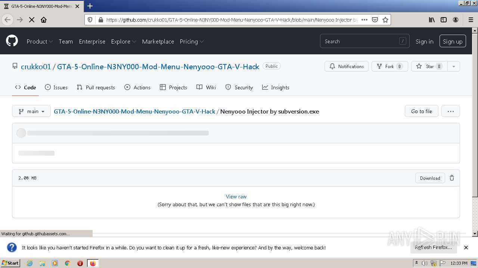
Task: Open the Security tab
Action: (x=239, y=87)
